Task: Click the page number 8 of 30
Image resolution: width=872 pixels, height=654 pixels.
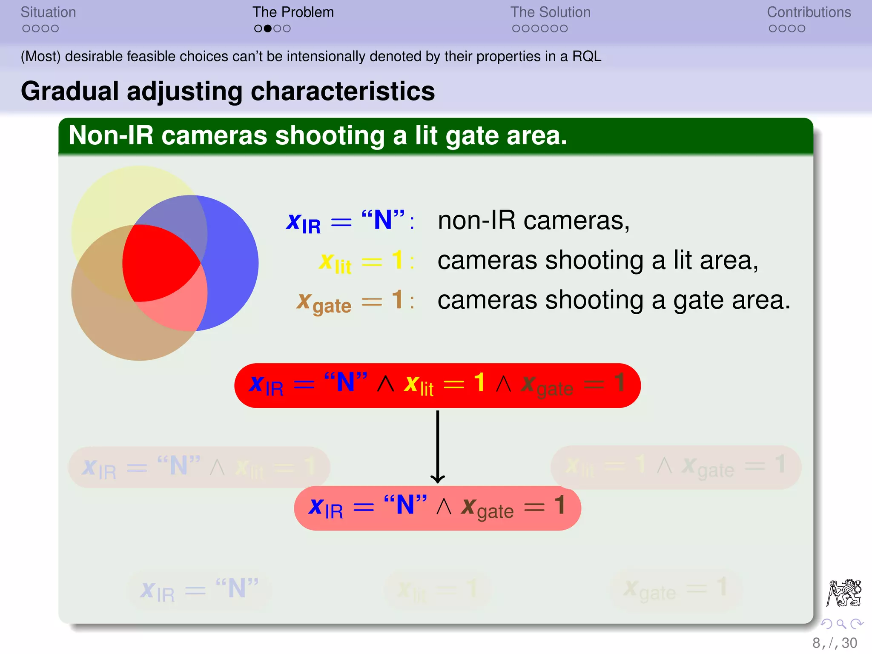Action: point(834,643)
